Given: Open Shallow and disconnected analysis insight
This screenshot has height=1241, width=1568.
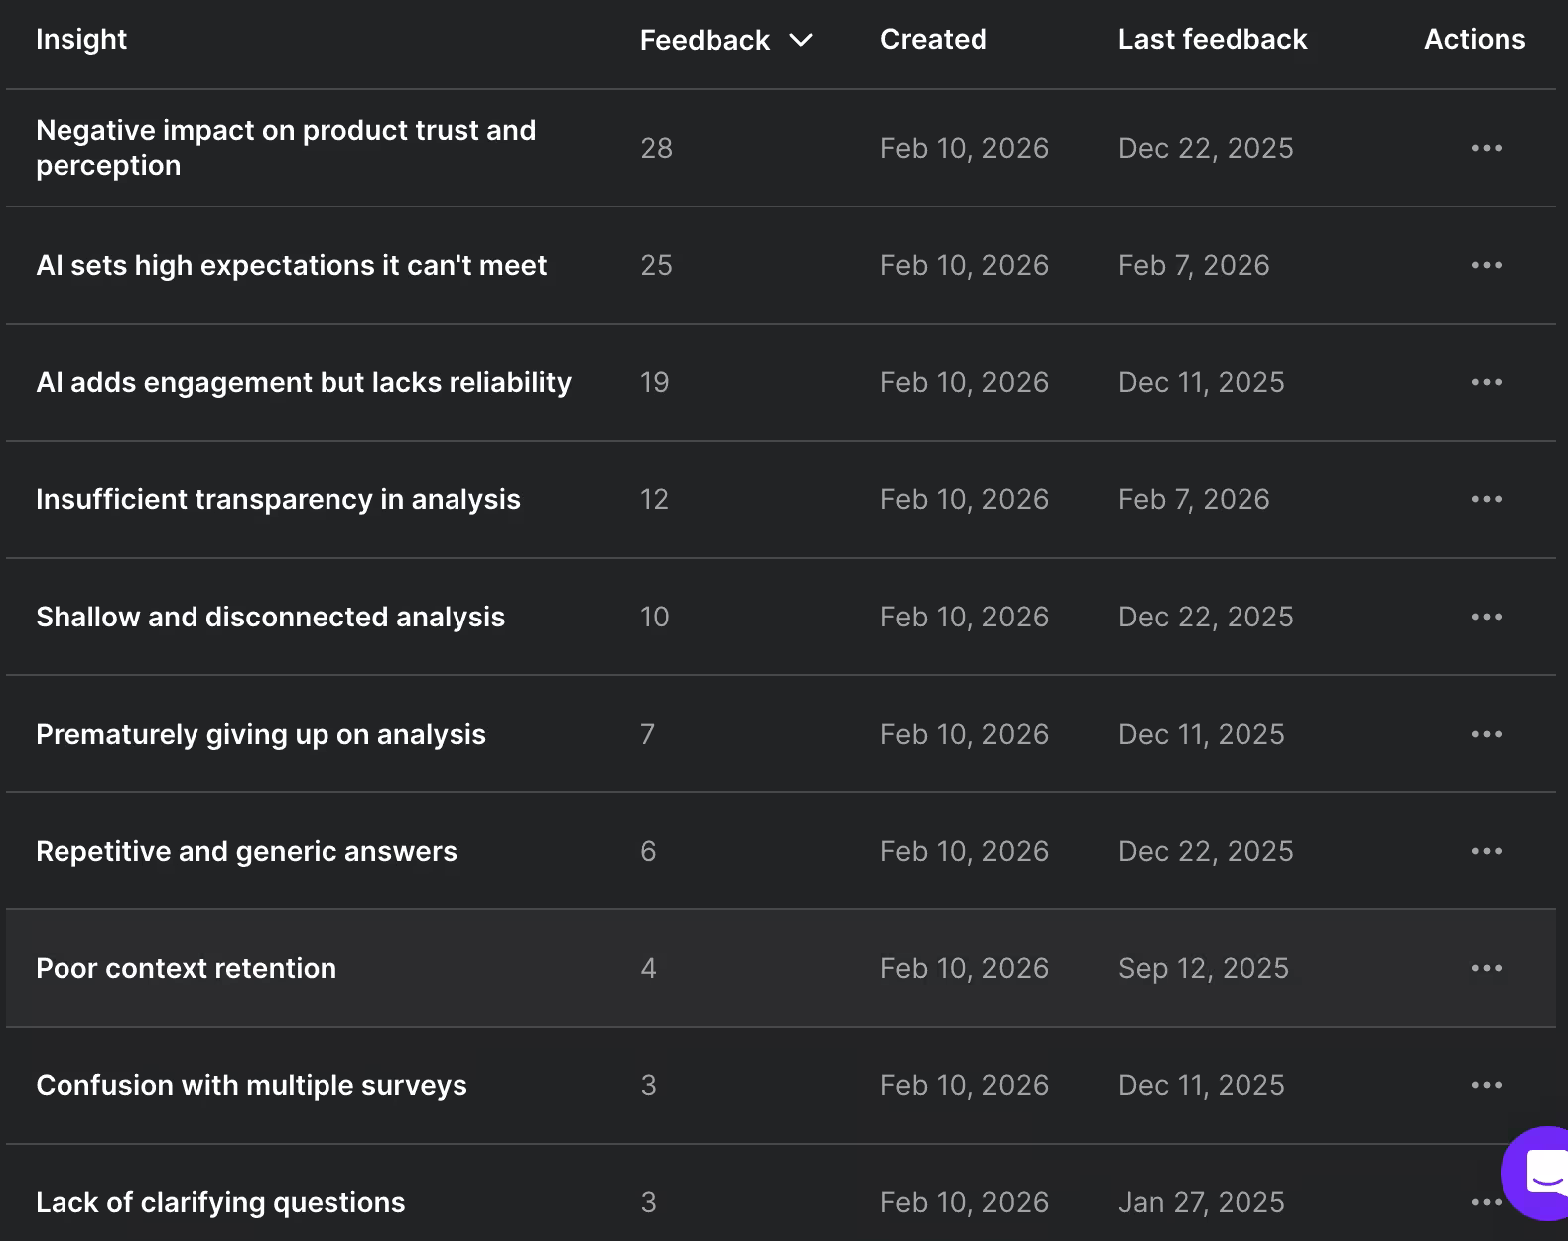Looking at the screenshot, I should (270, 617).
